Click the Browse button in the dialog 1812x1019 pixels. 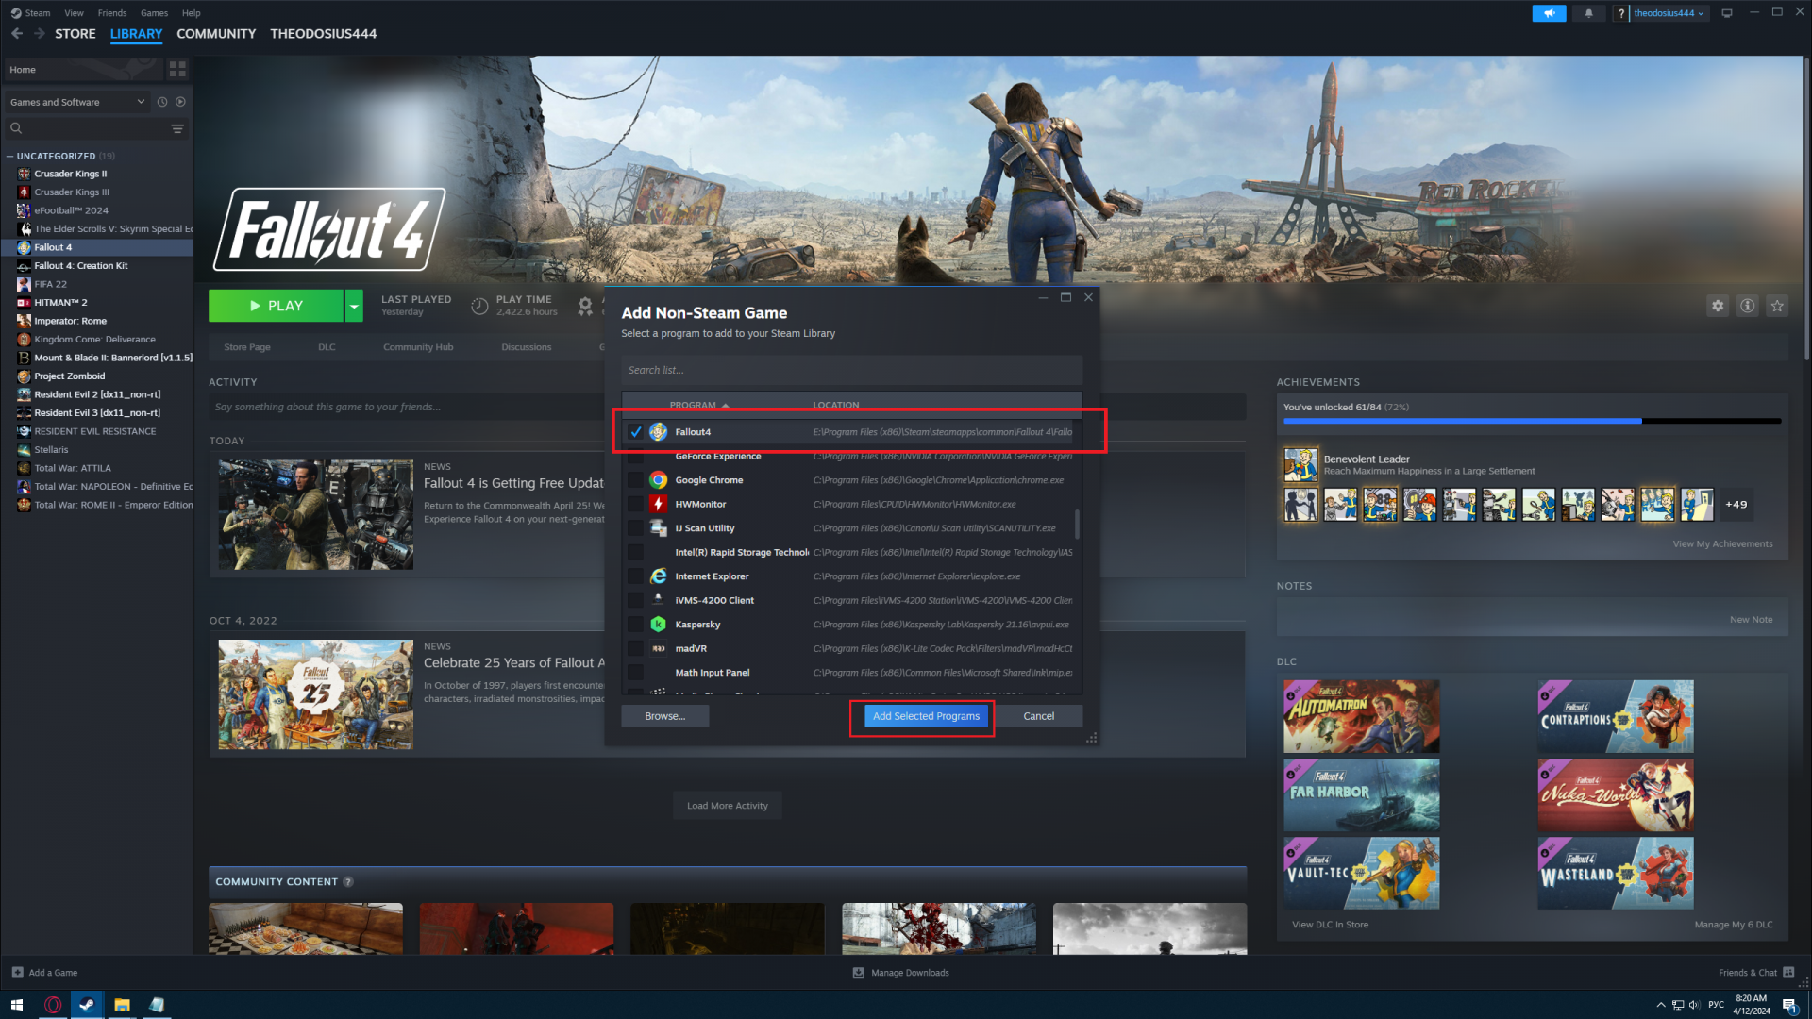(x=664, y=716)
